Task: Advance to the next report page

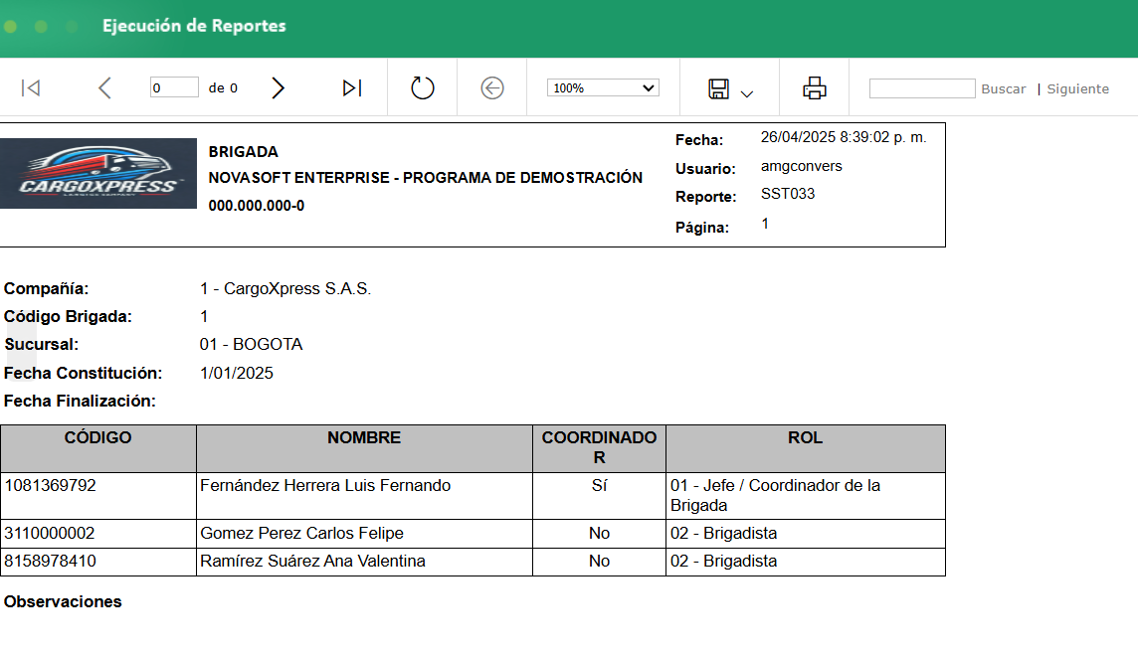Action: coord(278,87)
